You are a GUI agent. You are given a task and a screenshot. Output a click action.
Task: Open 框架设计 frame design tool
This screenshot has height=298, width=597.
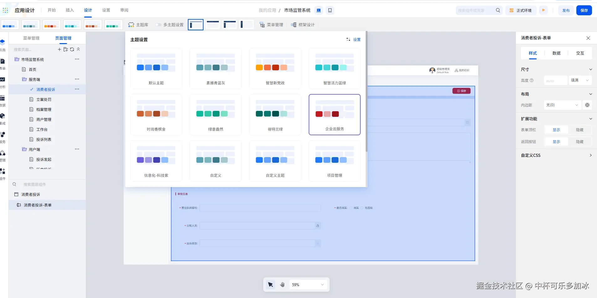(x=303, y=25)
